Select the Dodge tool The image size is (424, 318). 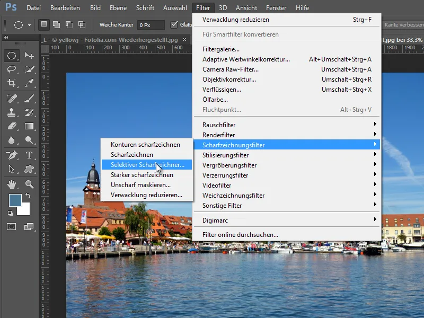click(29, 140)
